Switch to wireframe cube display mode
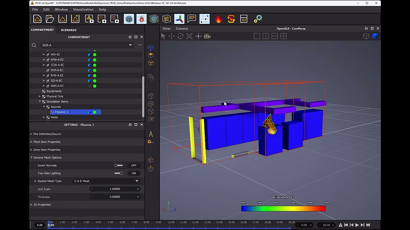 (366, 36)
